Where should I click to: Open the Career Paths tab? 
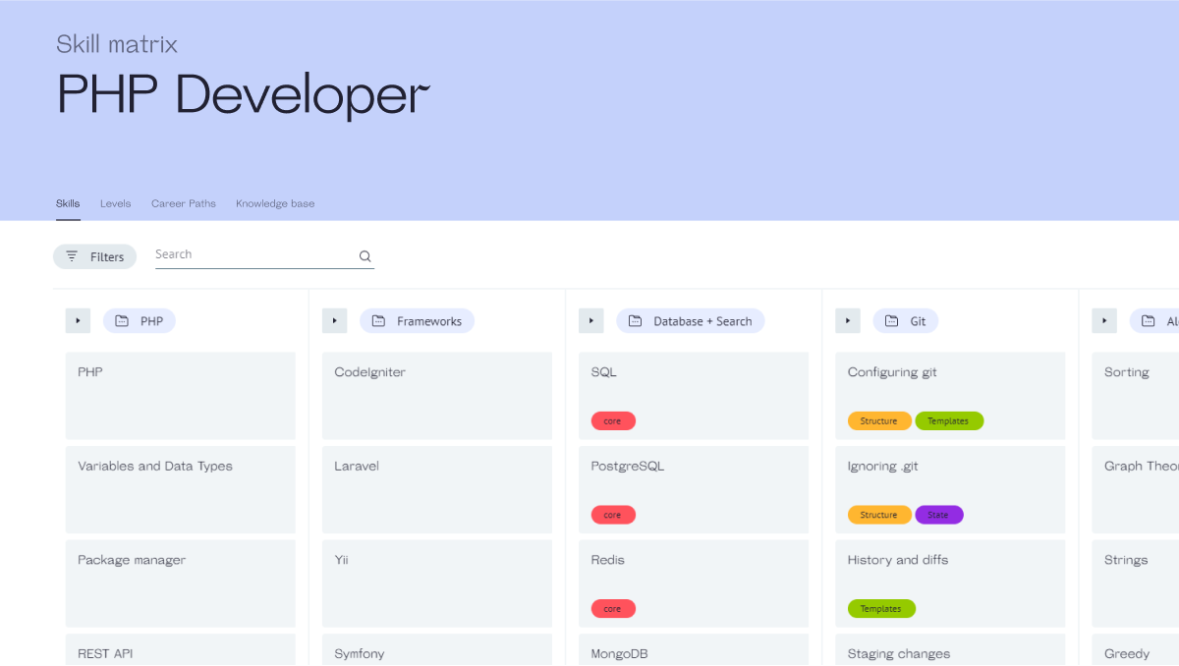(x=184, y=203)
